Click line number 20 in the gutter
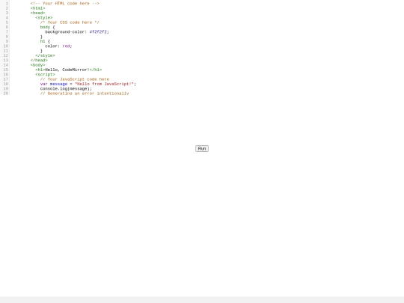The image size is (404, 303). coord(6,94)
